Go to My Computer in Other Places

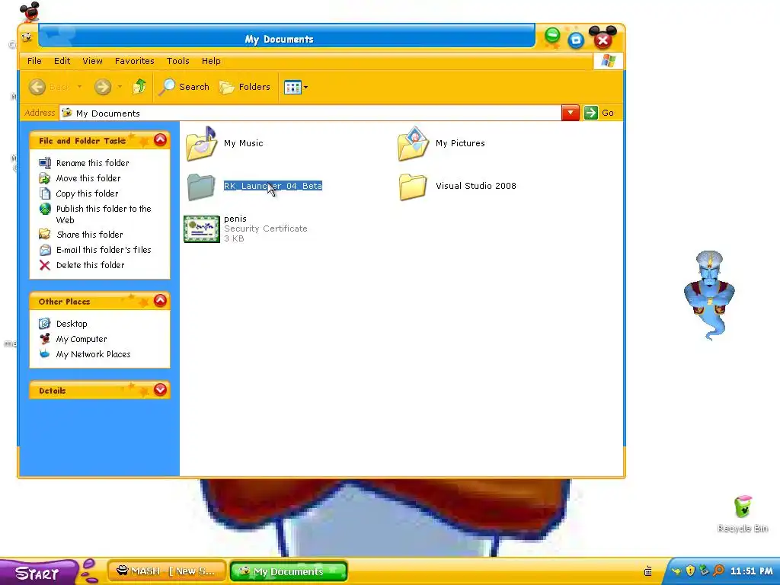point(82,339)
